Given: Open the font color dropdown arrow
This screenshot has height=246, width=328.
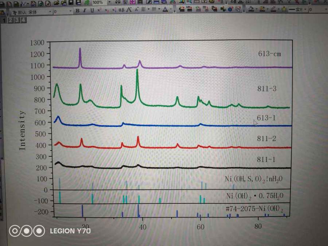Looking at the screenshot, I should (171, 9).
